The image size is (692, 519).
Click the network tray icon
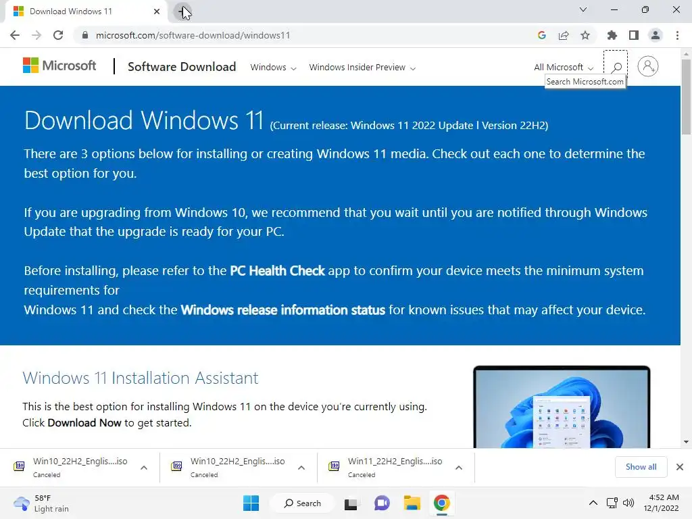(x=612, y=503)
